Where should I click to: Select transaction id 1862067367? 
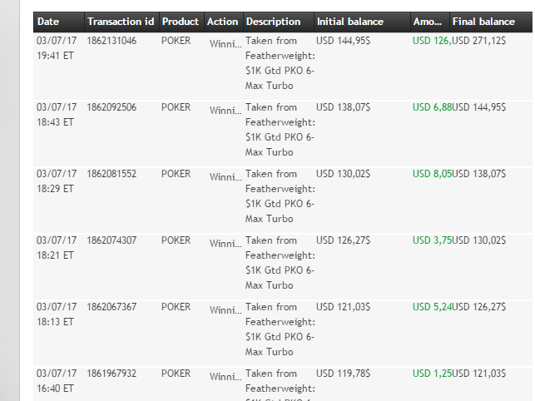point(111,307)
